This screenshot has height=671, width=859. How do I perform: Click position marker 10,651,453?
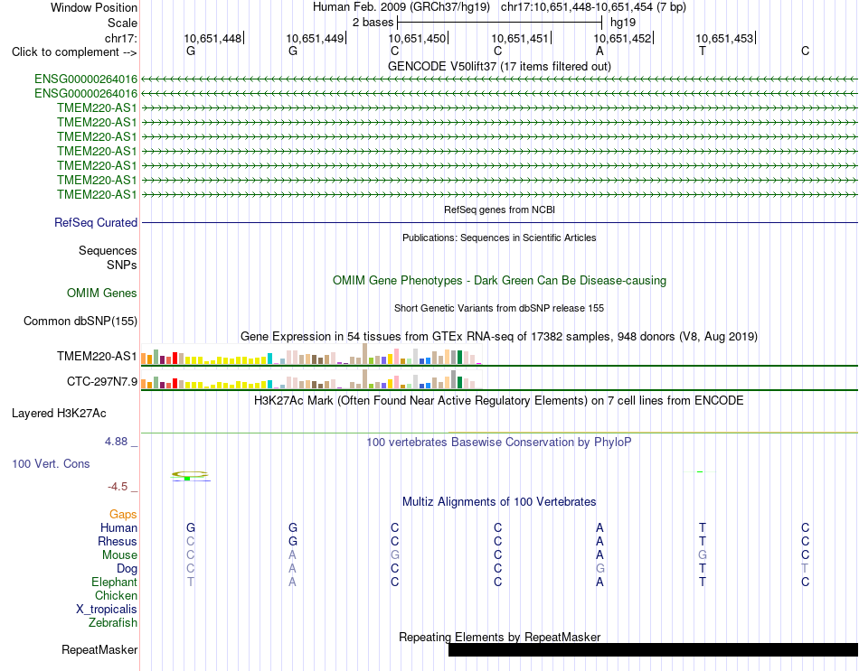[725, 38]
